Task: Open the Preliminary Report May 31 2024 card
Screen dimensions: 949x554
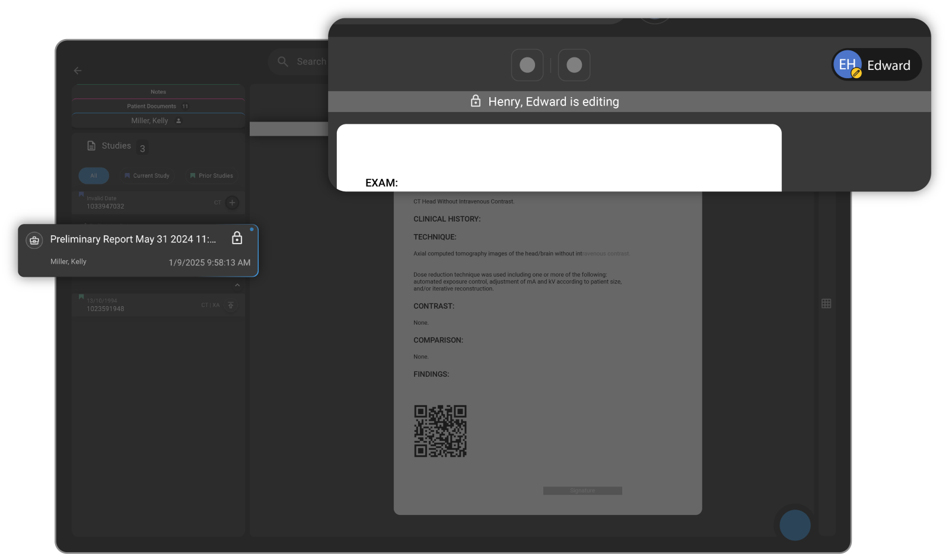Action: pos(130,239)
